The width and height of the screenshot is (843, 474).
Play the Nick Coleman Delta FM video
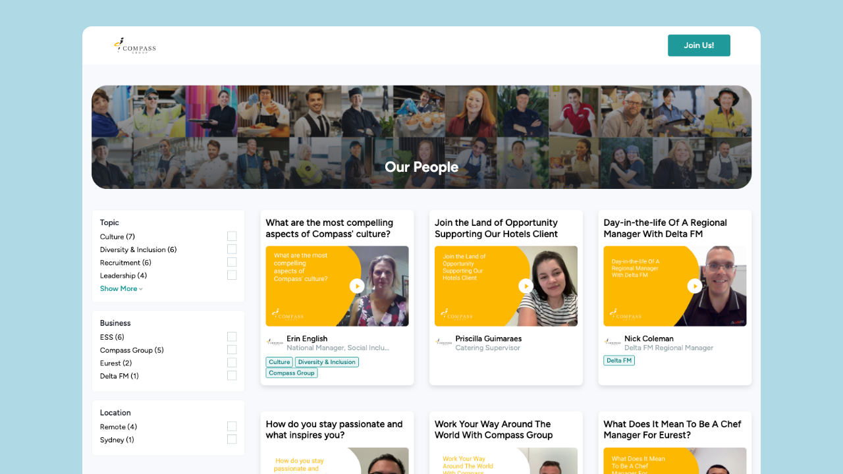(x=695, y=286)
